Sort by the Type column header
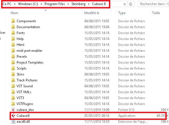The width and height of the screenshot is (169, 125). pyautogui.click(x=122, y=13)
